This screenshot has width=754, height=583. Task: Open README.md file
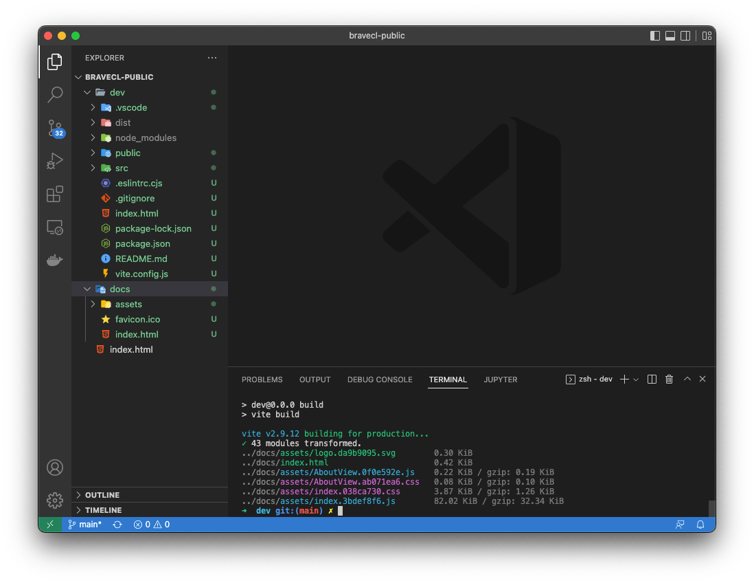pos(150,258)
